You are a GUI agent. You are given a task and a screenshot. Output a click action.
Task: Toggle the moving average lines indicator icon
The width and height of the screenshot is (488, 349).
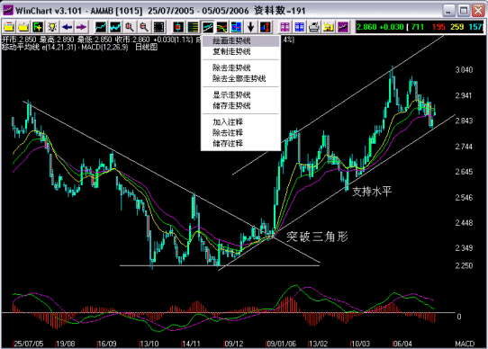point(221,27)
